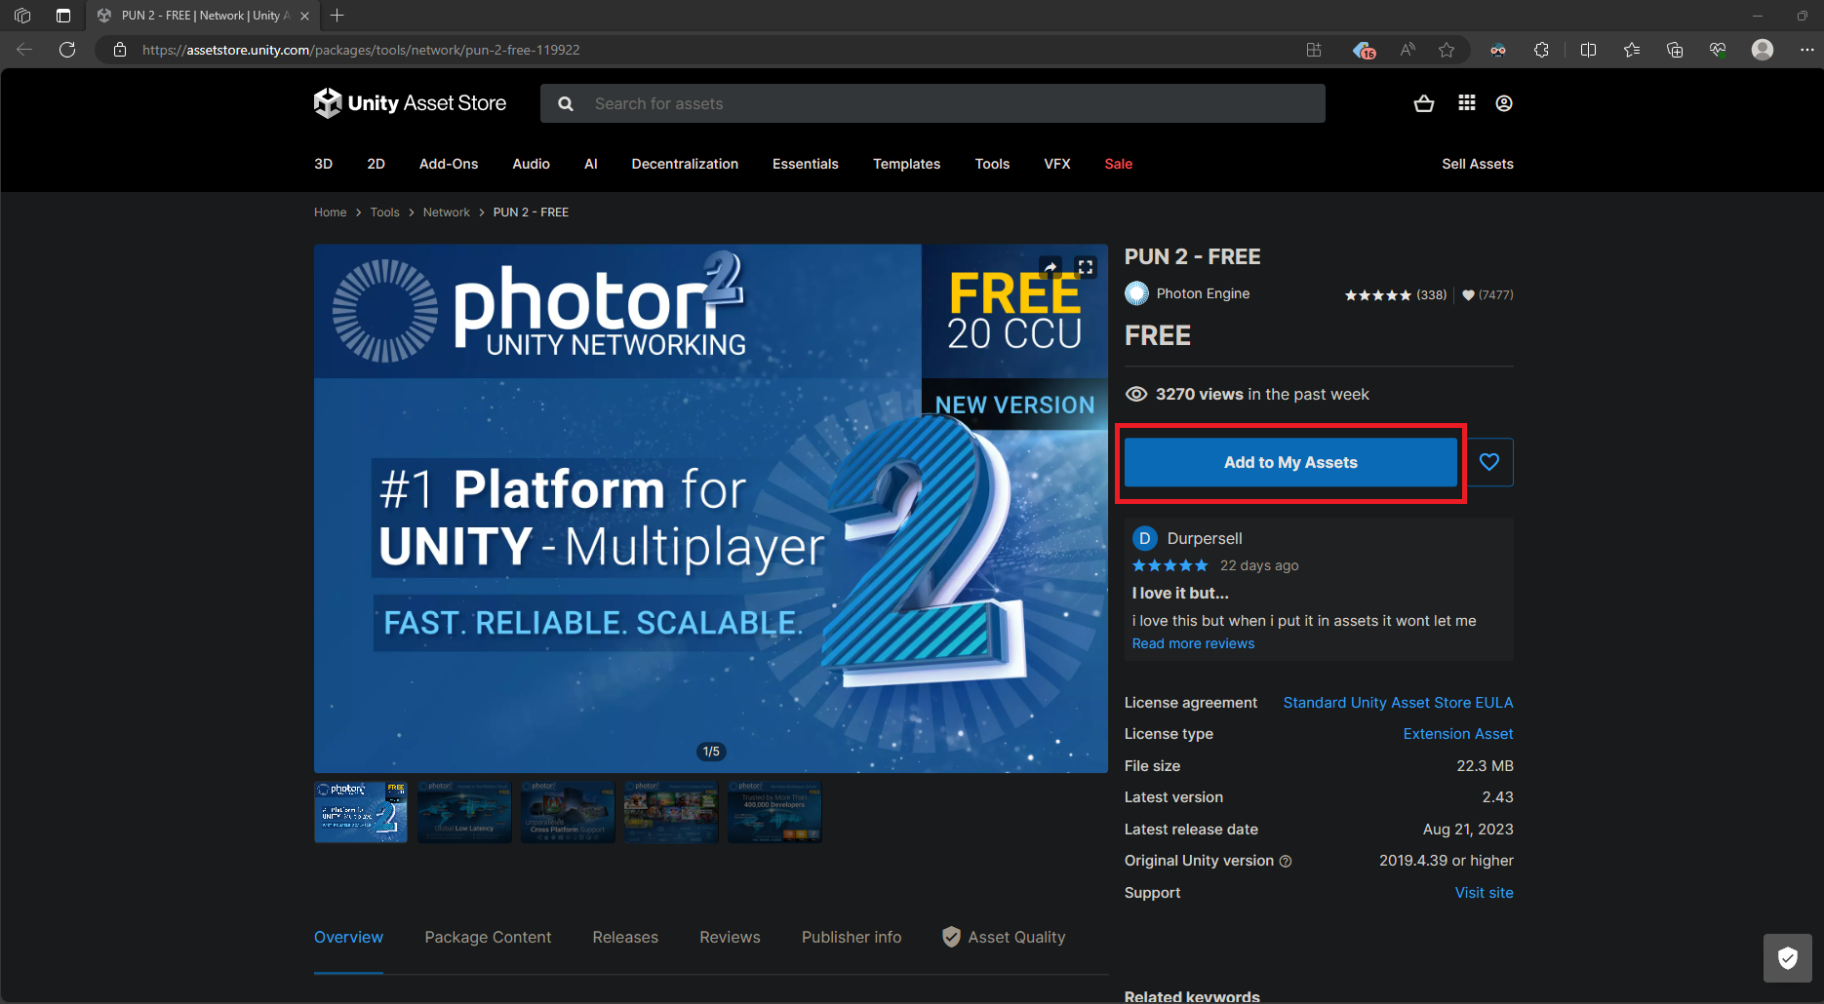Screen dimensions: 1824x1004
Task: Click the share icon on the product image
Action: [1051, 266]
